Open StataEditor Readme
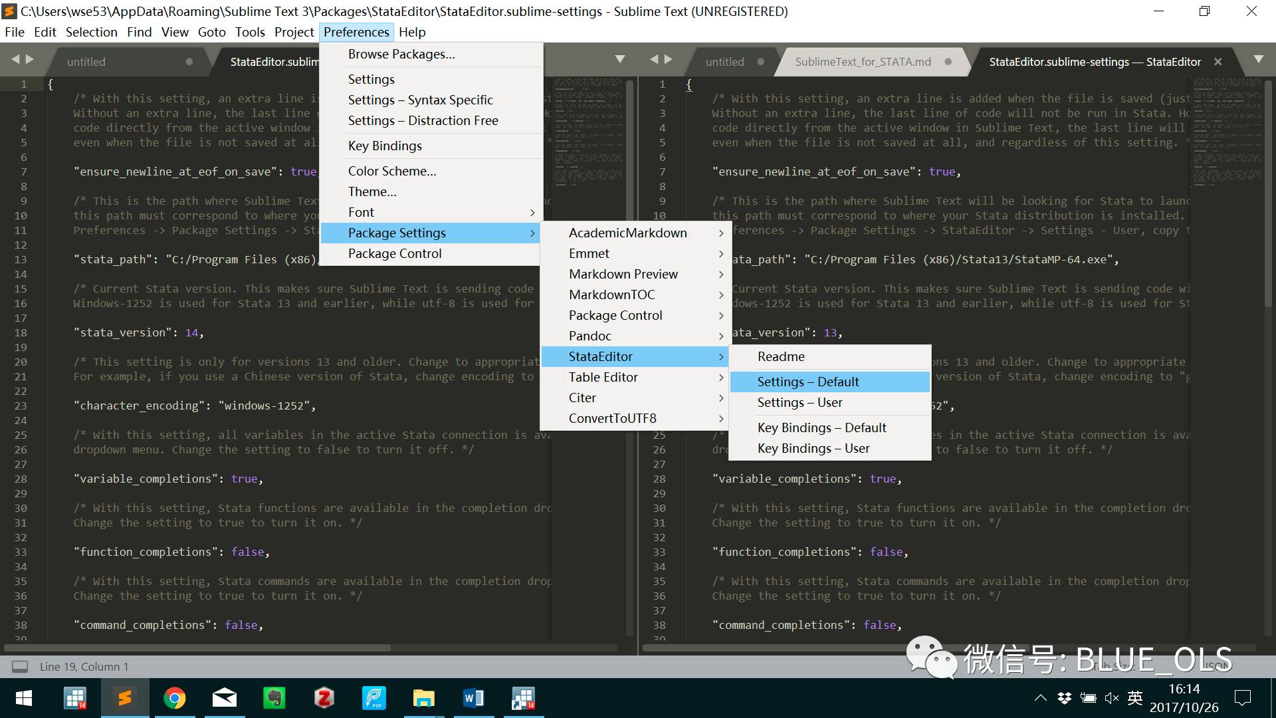1276x718 pixels. pos(830,356)
